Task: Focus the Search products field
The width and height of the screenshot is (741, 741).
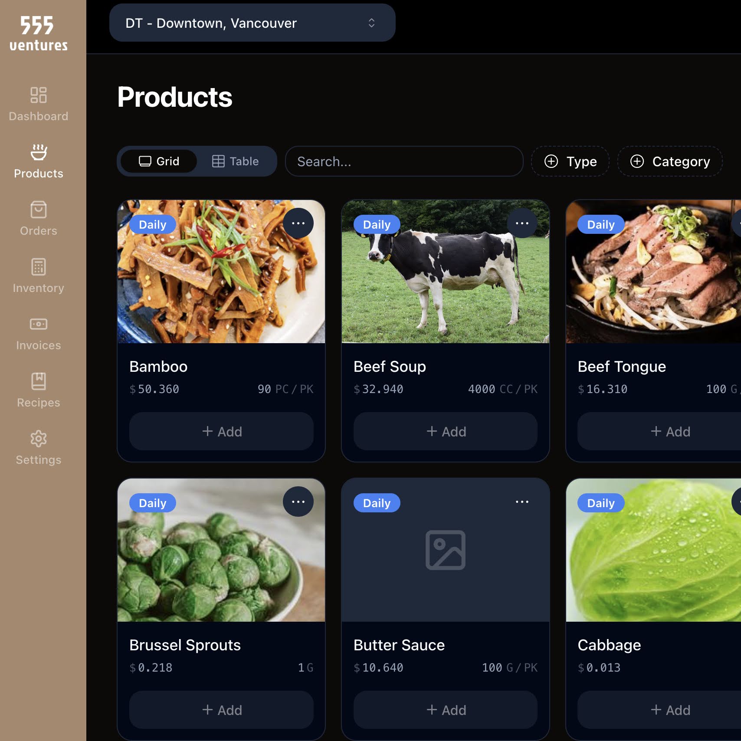Action: (404, 161)
